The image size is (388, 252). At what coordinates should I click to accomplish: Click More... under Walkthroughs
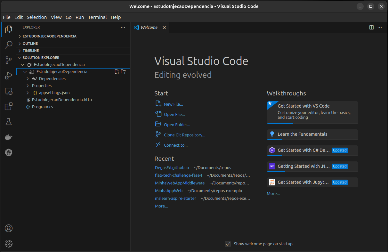tap(273, 193)
